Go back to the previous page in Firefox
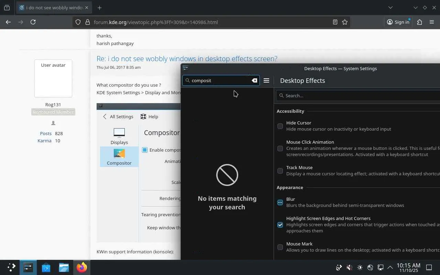440x275 pixels. [x=8, y=22]
